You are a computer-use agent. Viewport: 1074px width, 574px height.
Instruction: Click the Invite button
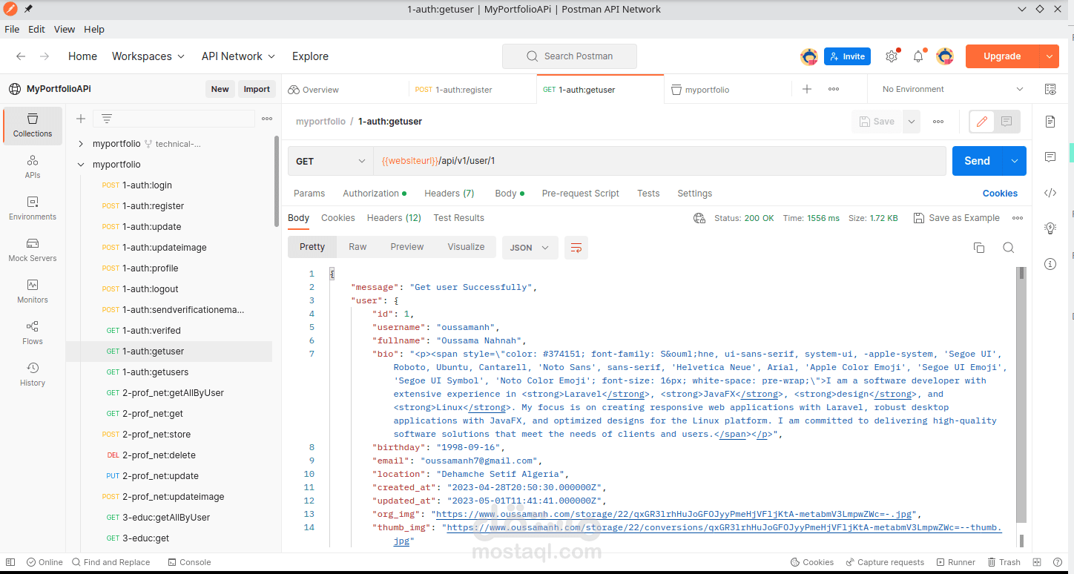click(x=847, y=56)
